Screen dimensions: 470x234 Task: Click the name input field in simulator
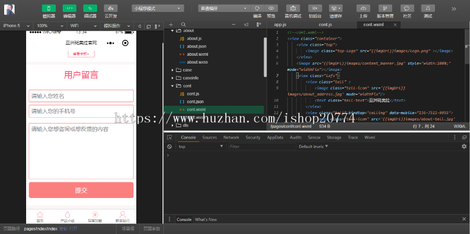[x=81, y=96]
